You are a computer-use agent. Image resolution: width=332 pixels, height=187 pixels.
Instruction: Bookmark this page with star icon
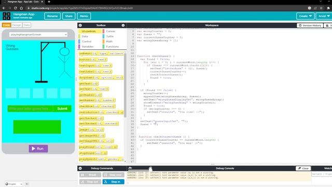pos(321,8)
